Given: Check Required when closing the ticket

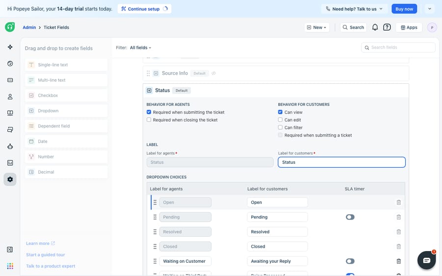Looking at the screenshot, I should 149,120.
